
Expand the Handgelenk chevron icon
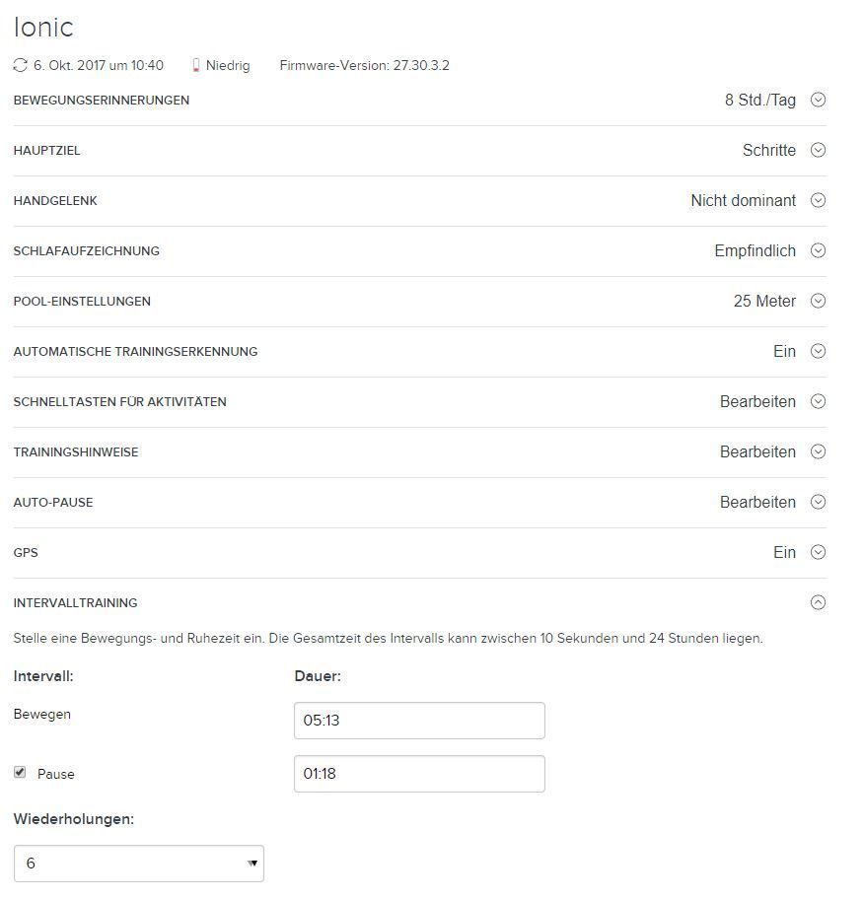pos(818,200)
